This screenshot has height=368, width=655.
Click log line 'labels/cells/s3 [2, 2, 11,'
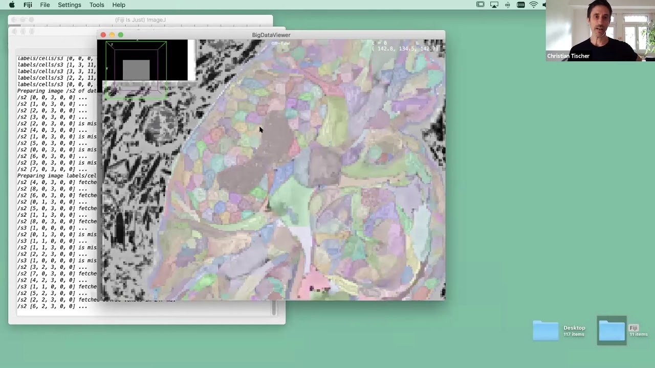[56, 78]
